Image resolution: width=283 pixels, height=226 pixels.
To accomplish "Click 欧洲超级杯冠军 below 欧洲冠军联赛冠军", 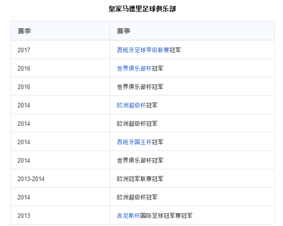I will click(x=137, y=197).
